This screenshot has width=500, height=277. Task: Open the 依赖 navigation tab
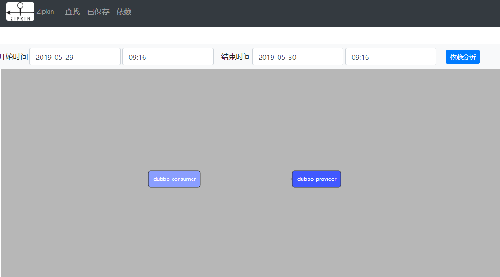124,12
